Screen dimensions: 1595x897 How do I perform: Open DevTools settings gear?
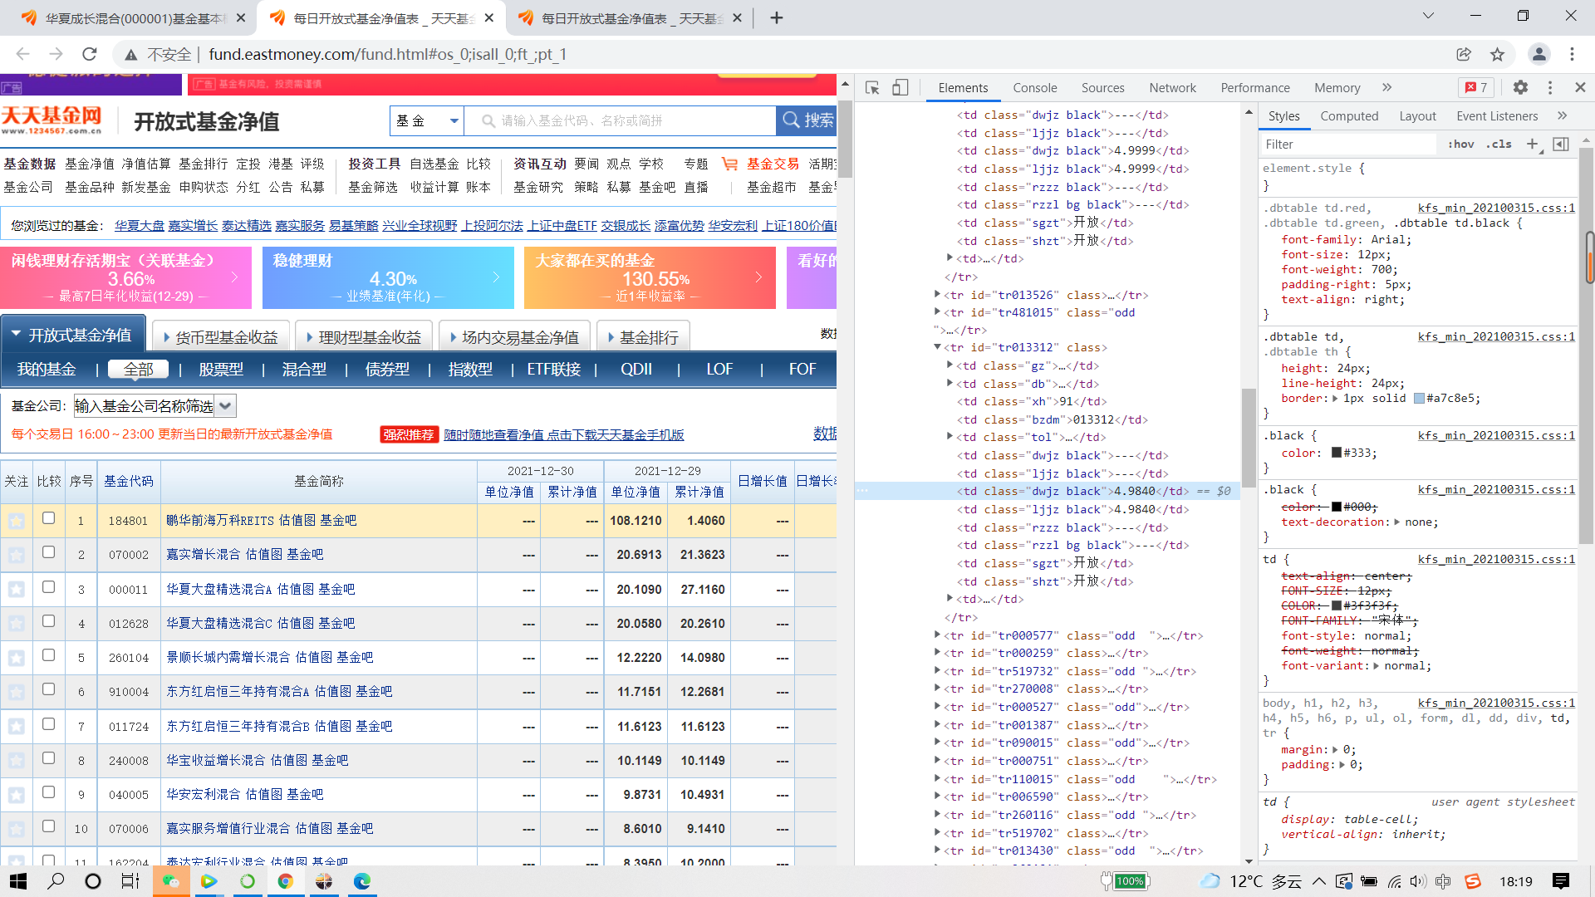click(x=1520, y=87)
